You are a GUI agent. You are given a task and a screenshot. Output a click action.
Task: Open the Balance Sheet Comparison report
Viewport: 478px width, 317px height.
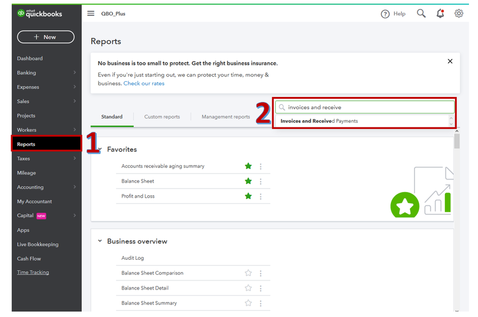[x=153, y=273]
